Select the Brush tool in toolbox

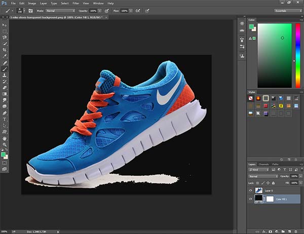pos(4,69)
